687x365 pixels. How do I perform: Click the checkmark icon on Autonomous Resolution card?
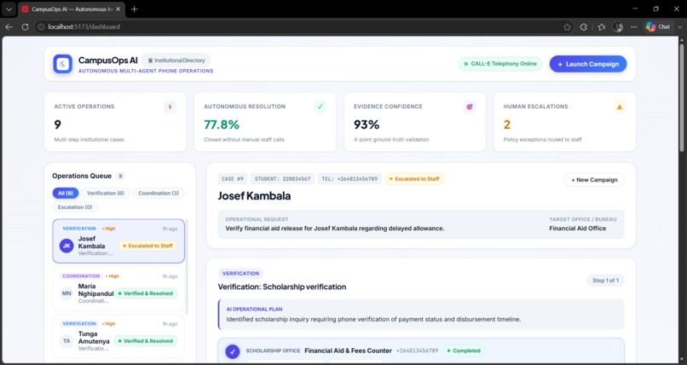point(320,107)
